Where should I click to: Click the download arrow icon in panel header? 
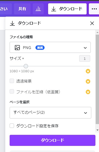tap(12, 23)
